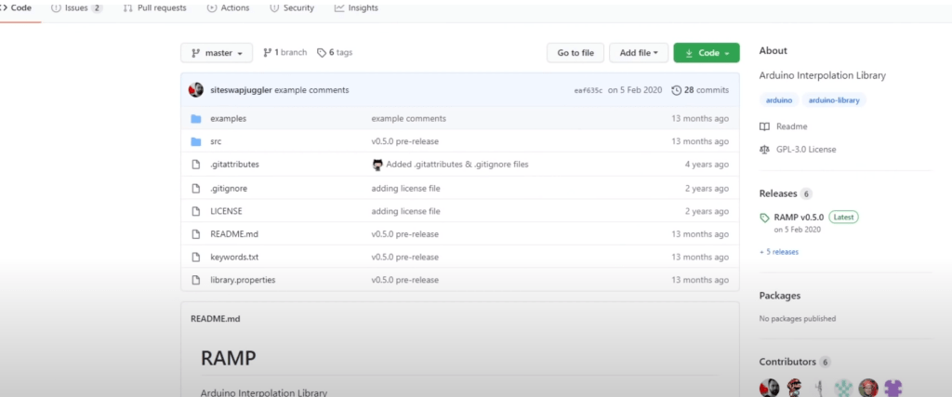Click the examples folder icon
This screenshot has height=397, width=952.
tap(196, 119)
